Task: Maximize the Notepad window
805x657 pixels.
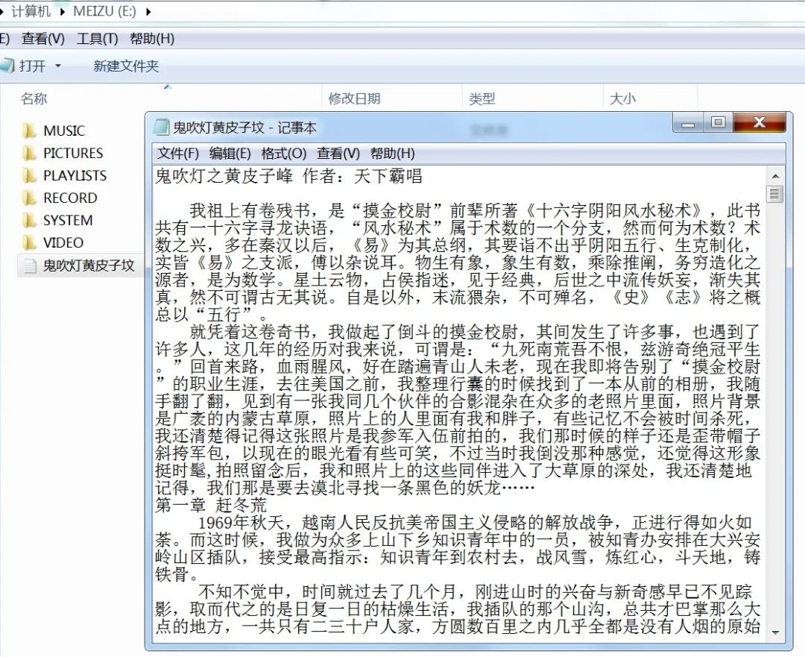Action: coord(719,123)
